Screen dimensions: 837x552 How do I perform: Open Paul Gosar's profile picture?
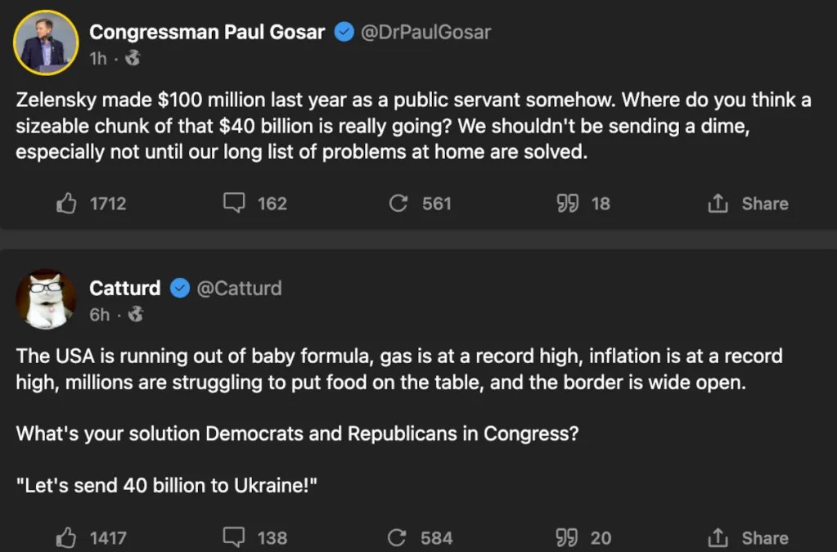(46, 43)
